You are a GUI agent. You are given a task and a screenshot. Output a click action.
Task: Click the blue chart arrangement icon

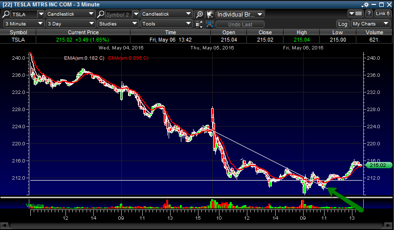[x=210, y=24]
